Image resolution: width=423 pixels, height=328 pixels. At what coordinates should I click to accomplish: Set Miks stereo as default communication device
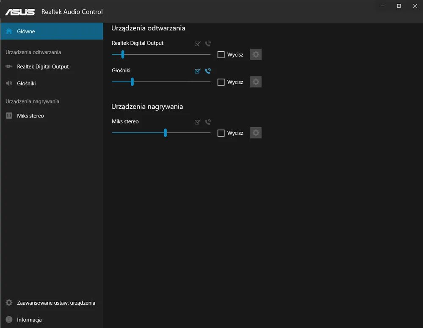[208, 122]
